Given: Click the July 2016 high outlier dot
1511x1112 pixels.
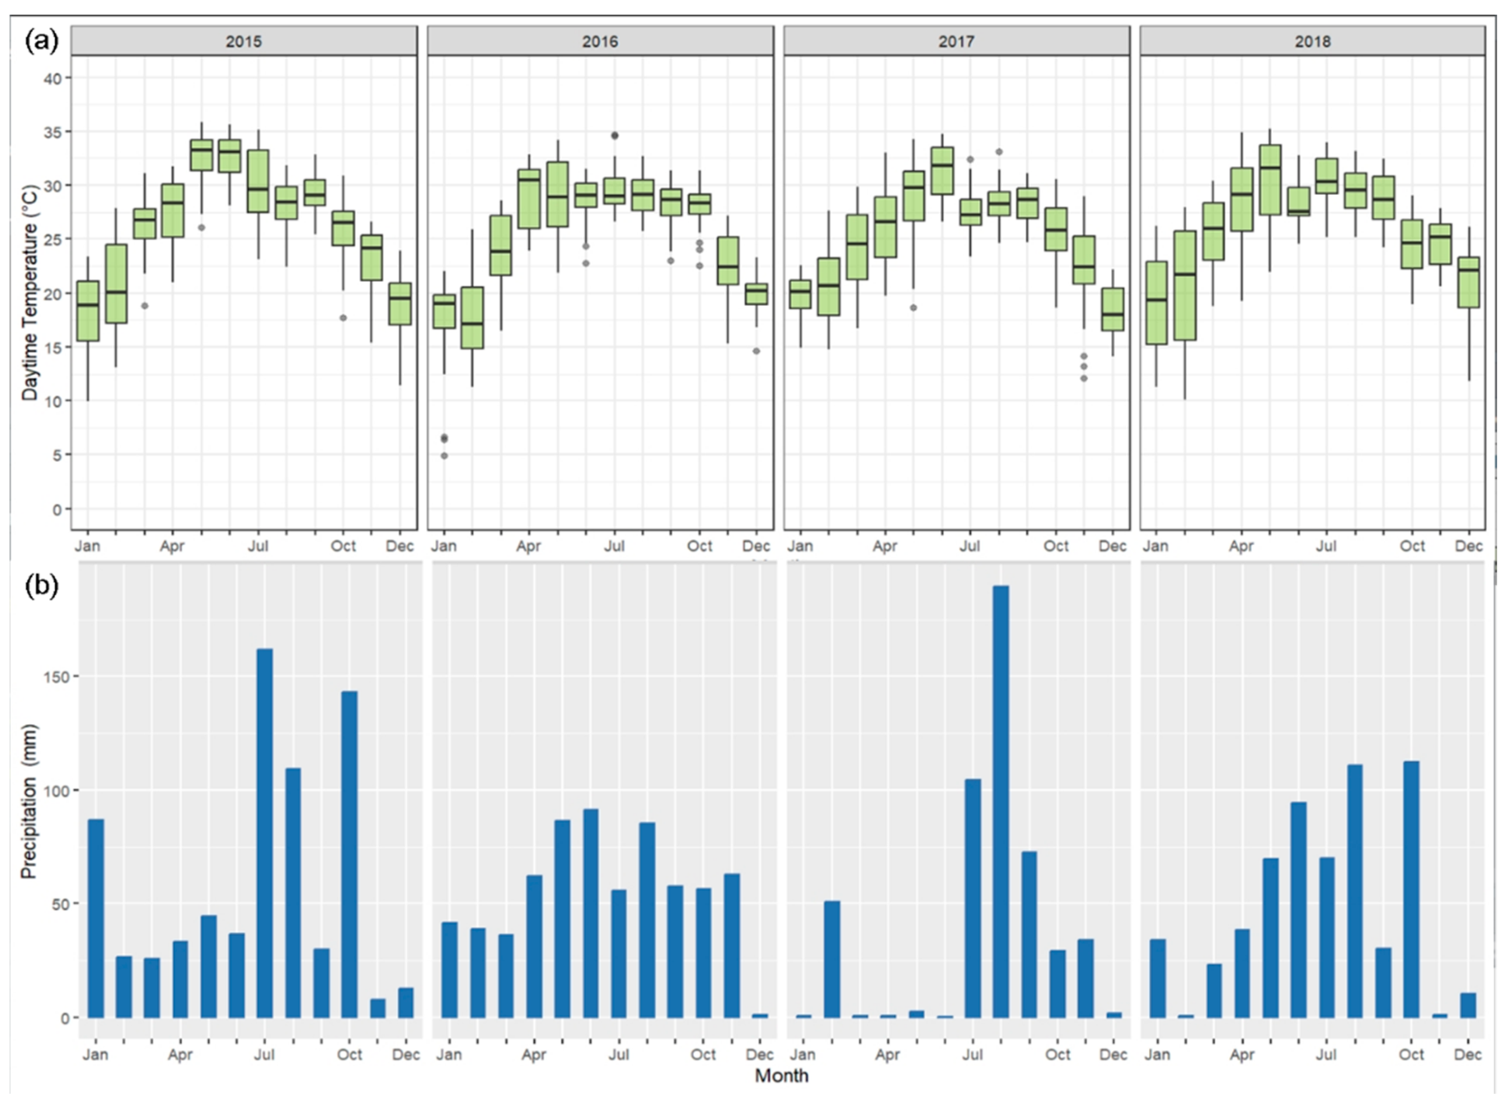Looking at the screenshot, I should 614,135.
